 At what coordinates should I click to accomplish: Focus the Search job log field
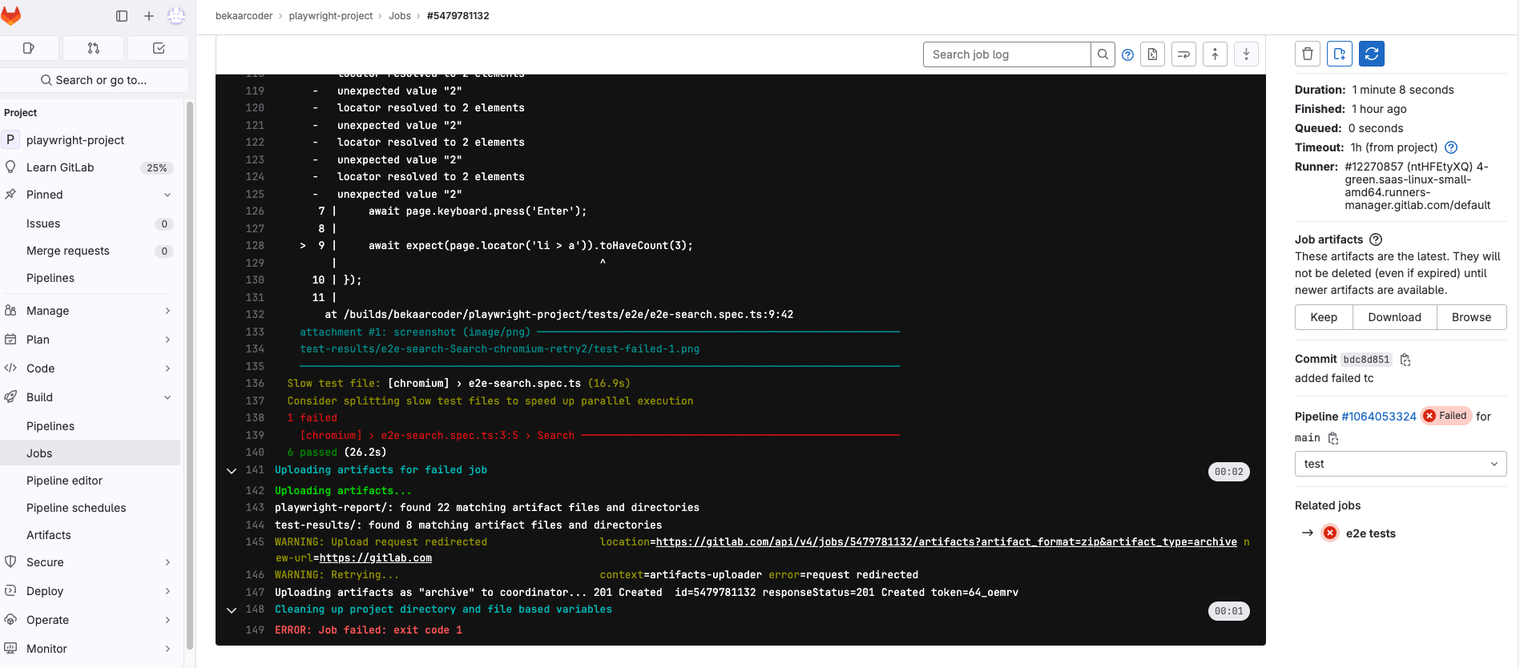click(x=1006, y=54)
